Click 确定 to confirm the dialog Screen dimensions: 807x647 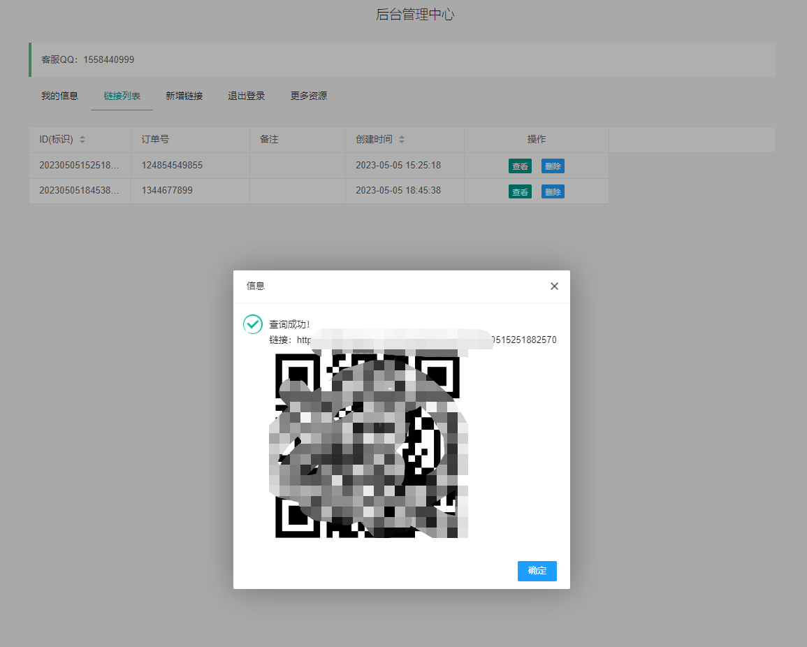[537, 571]
